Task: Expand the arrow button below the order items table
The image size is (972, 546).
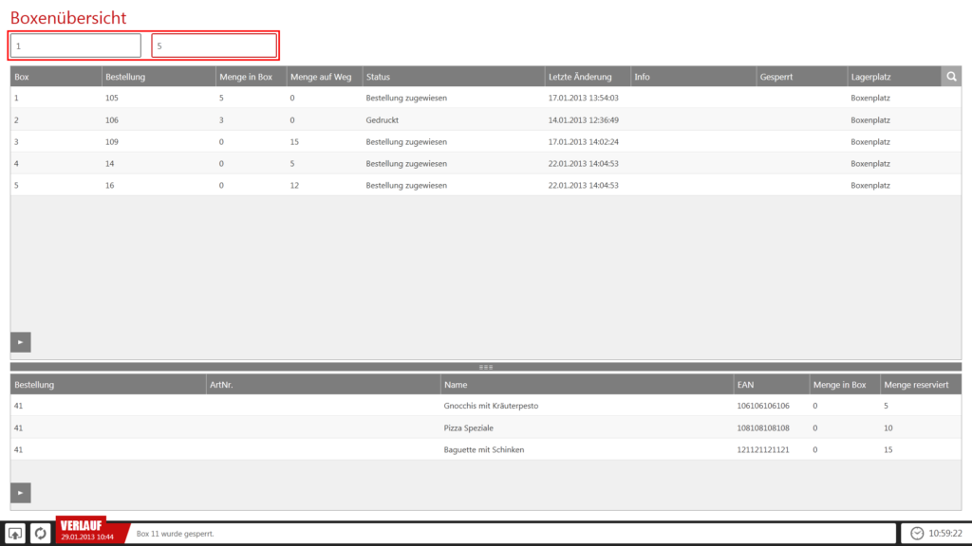Action: click(21, 492)
